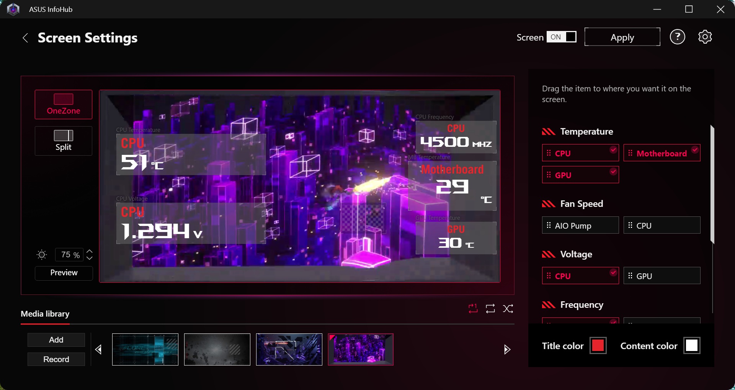Screen dimensions: 735x390
Task: Click the back arrow beside Screen Settings
Action: (25, 38)
